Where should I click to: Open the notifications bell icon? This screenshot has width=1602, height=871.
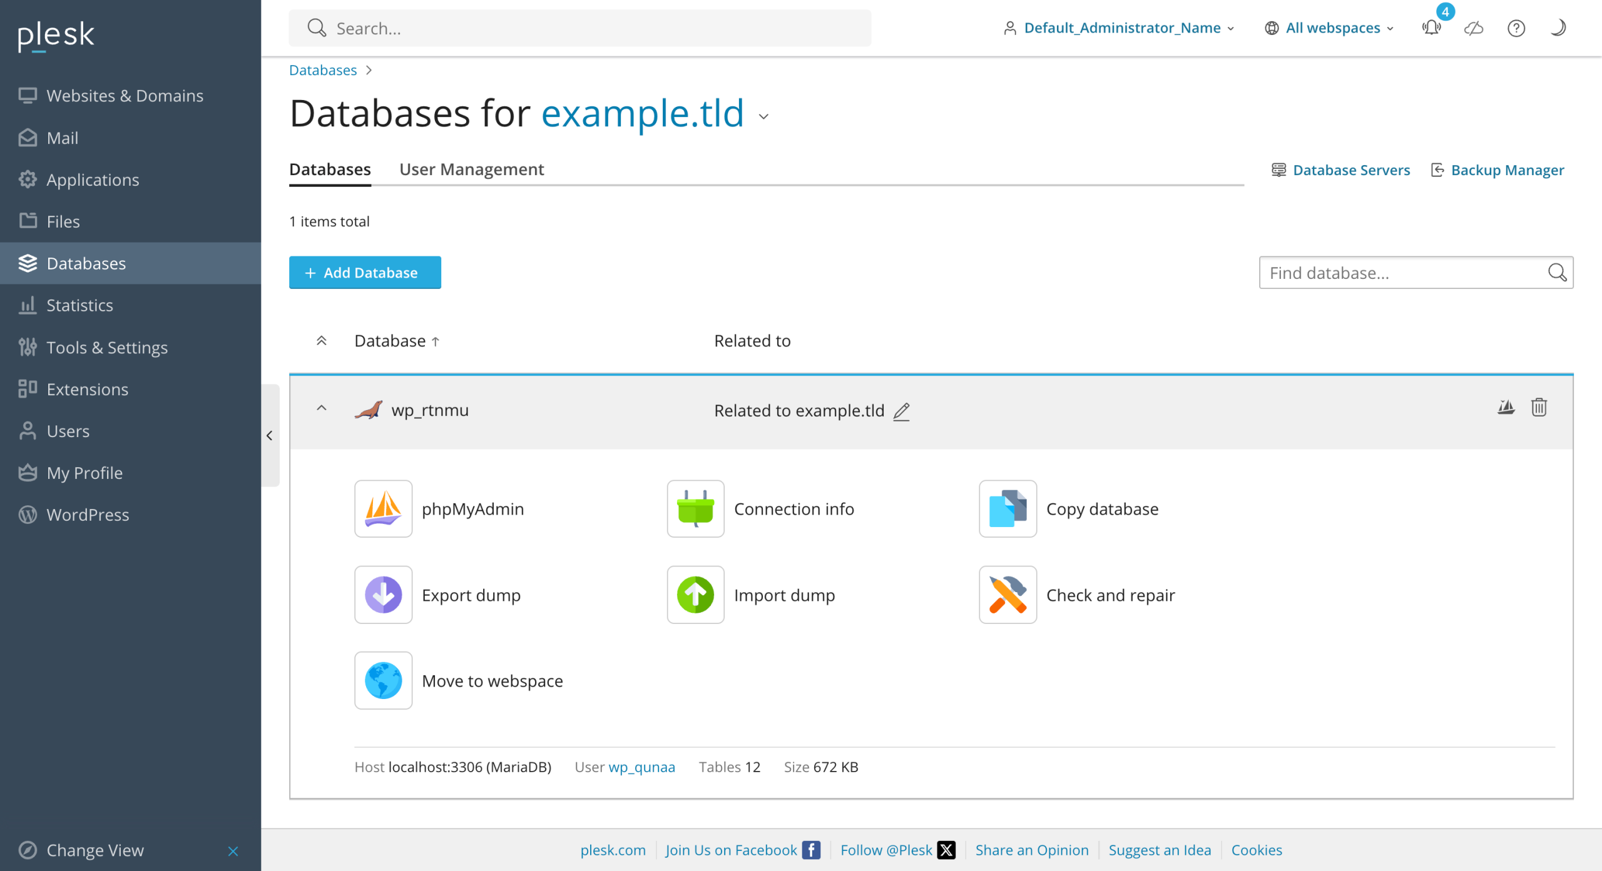[x=1431, y=28]
